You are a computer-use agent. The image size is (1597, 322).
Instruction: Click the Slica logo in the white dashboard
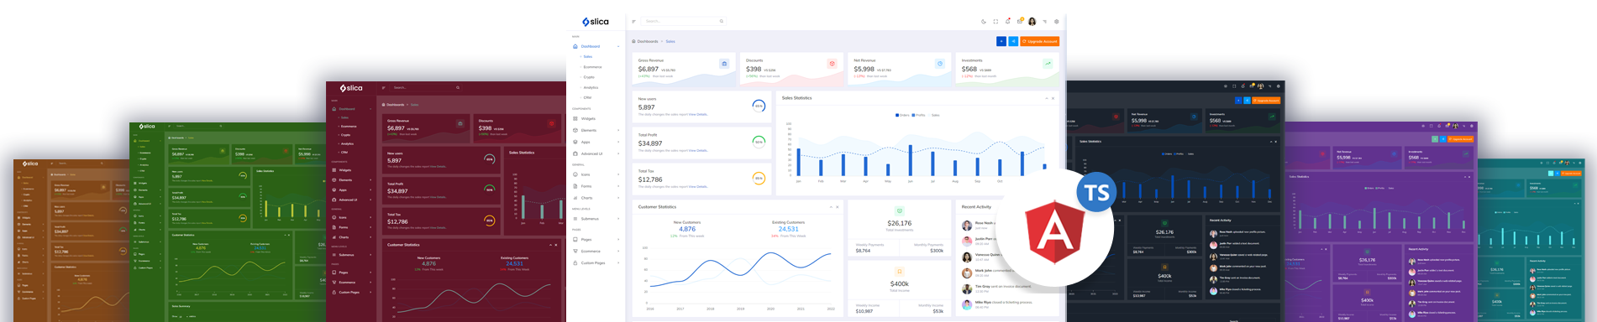pyautogui.click(x=596, y=22)
